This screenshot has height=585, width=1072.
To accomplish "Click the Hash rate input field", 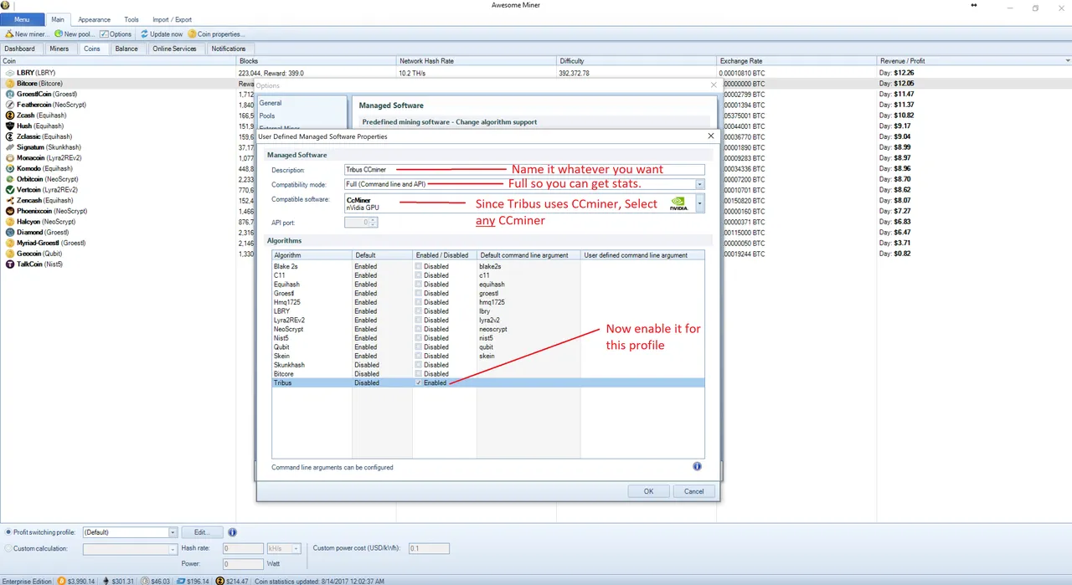I will (243, 549).
